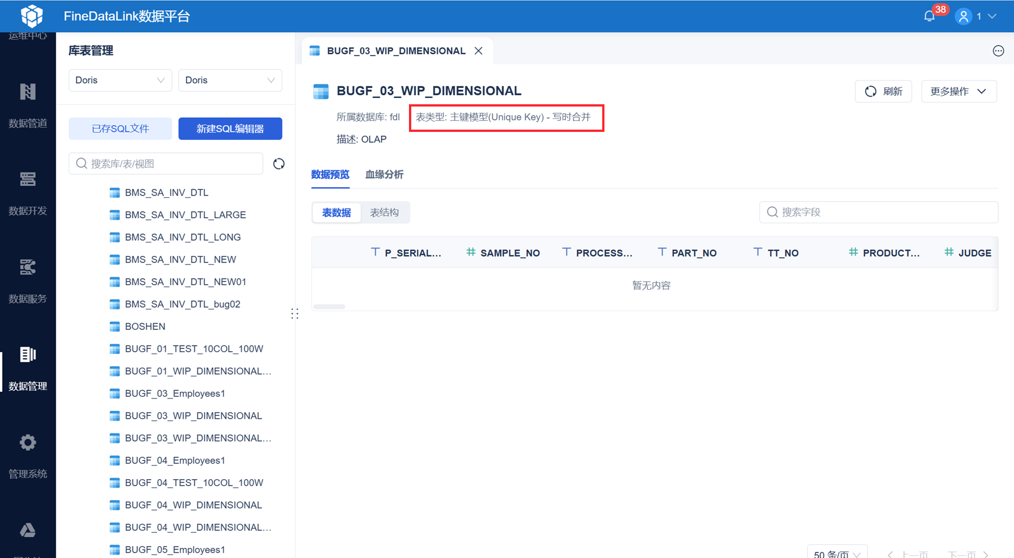1014x558 pixels.
Task: Click the PART_NO column header
Action: coord(694,253)
